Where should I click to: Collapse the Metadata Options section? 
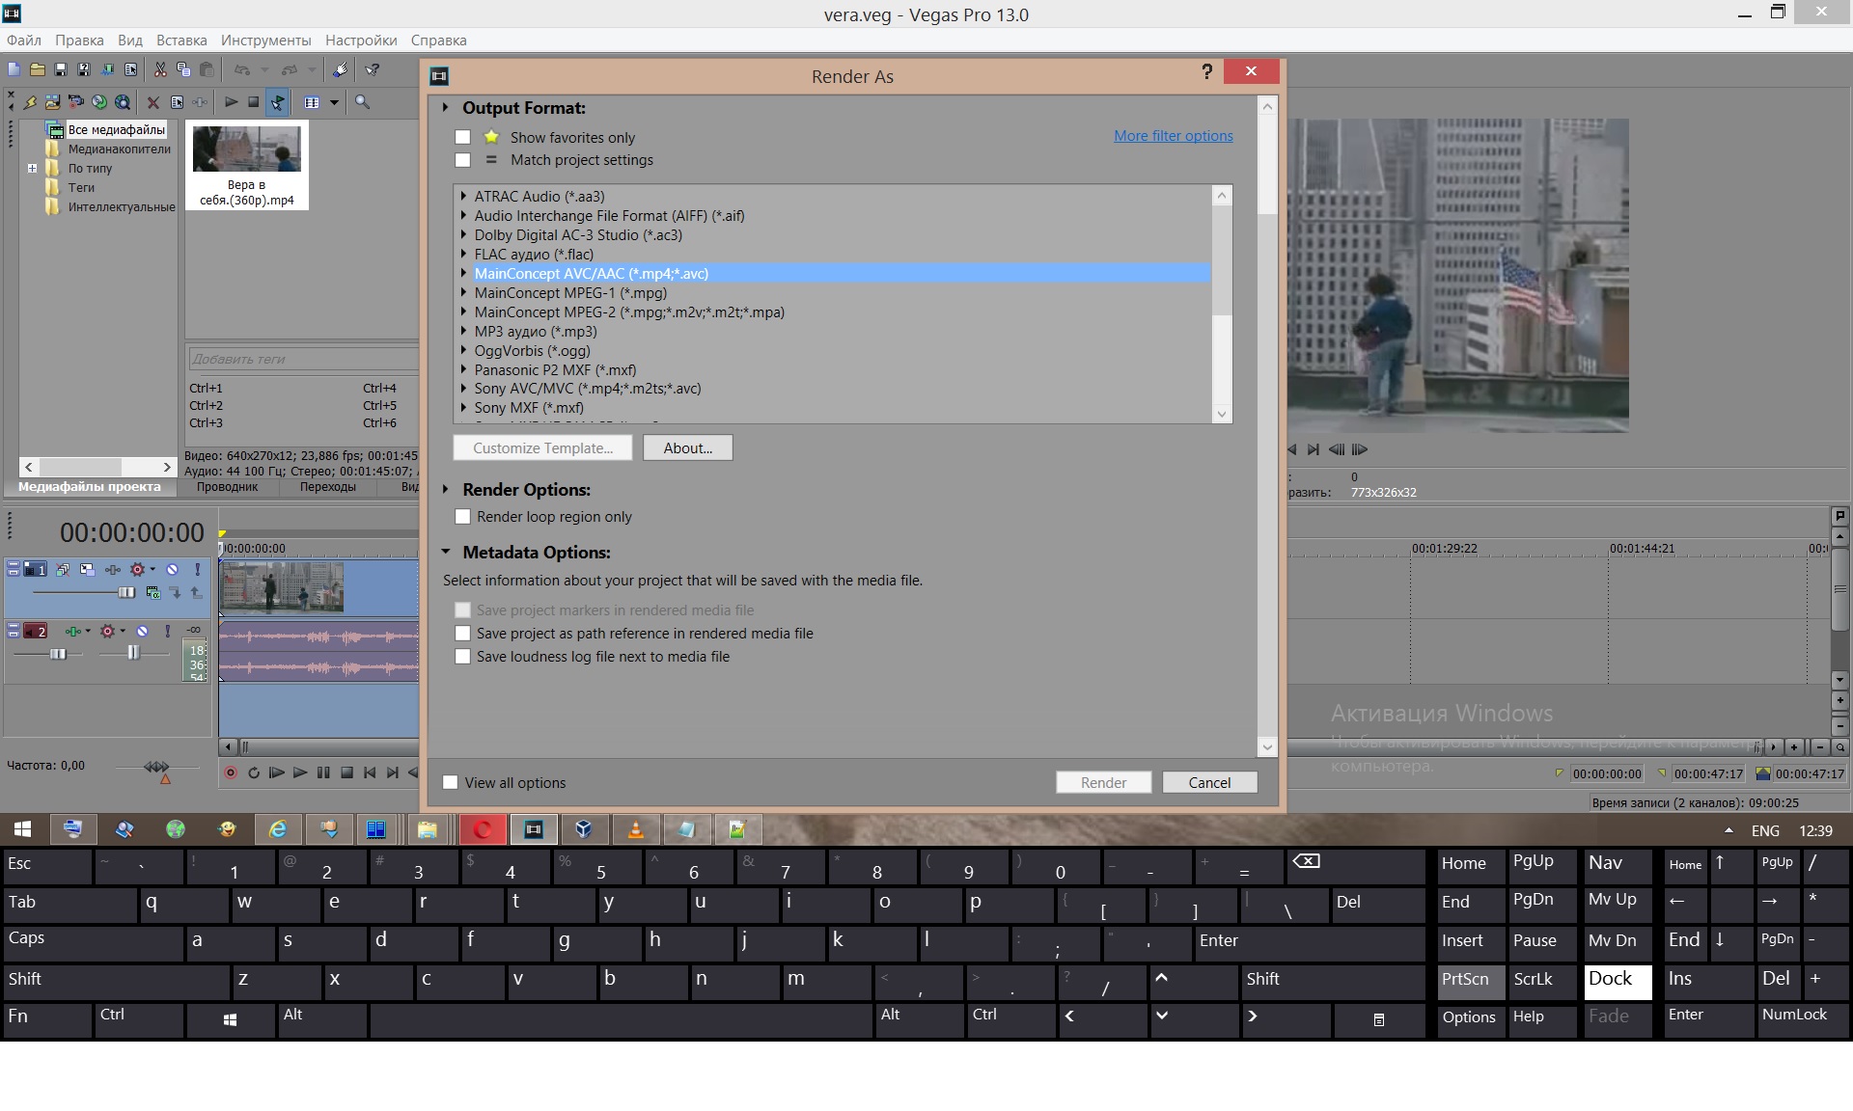446,553
